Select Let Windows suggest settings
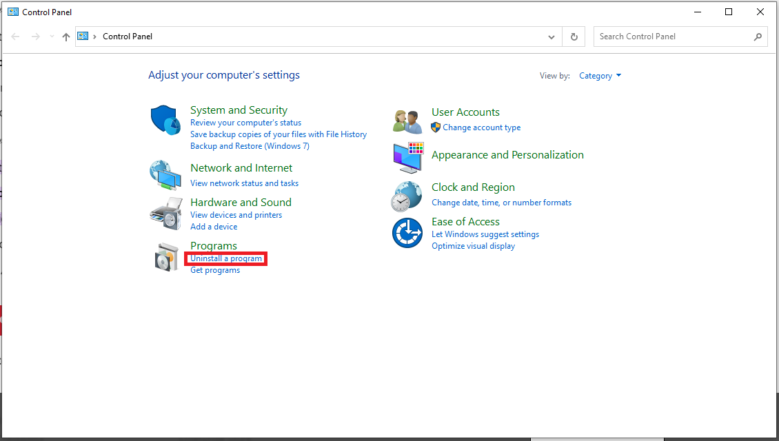779x441 pixels. point(485,234)
